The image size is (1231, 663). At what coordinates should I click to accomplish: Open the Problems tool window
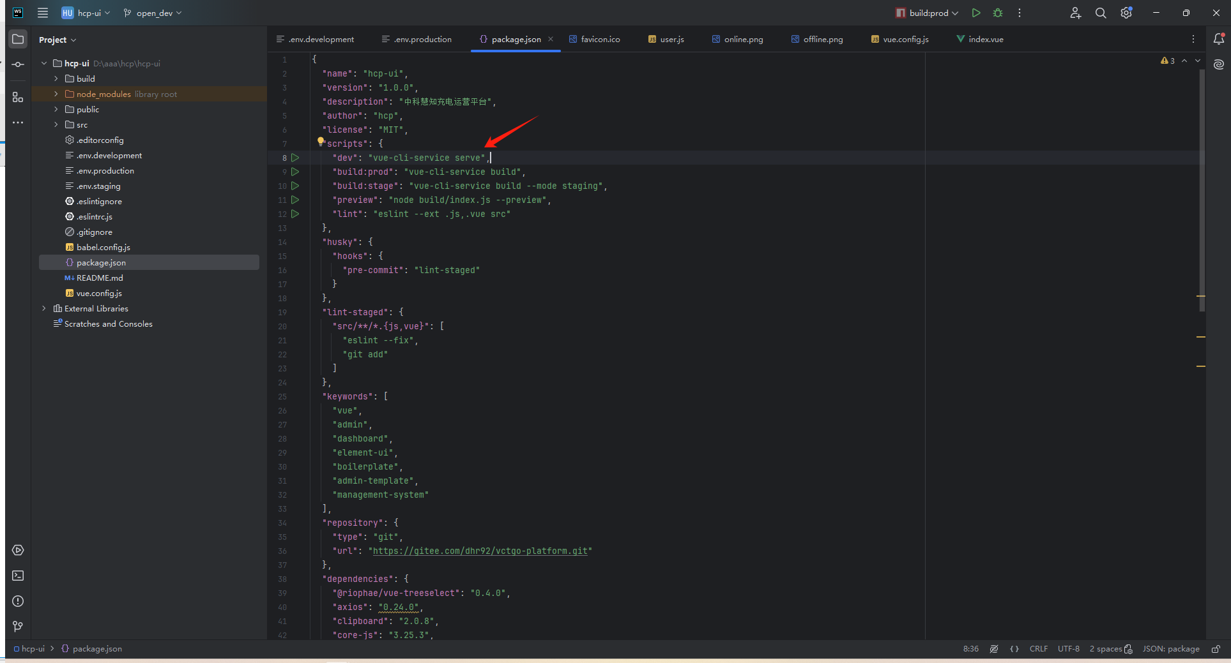tap(18, 601)
